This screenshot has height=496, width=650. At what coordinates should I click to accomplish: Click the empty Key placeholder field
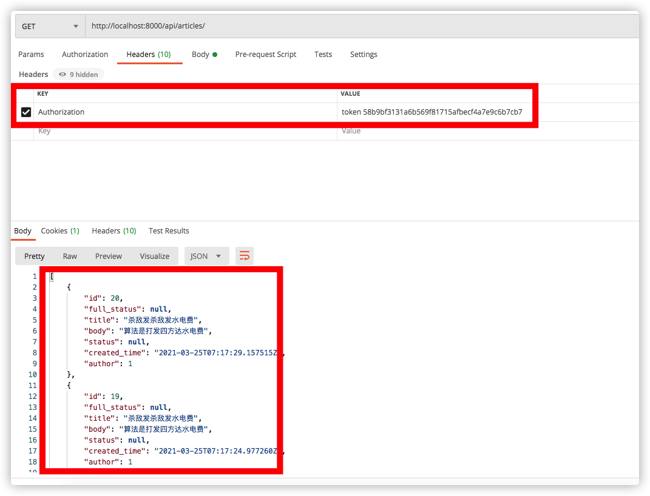click(x=182, y=131)
